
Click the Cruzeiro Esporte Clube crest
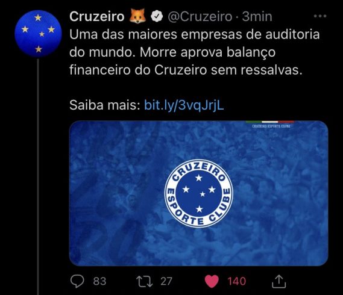pyautogui.click(x=198, y=193)
